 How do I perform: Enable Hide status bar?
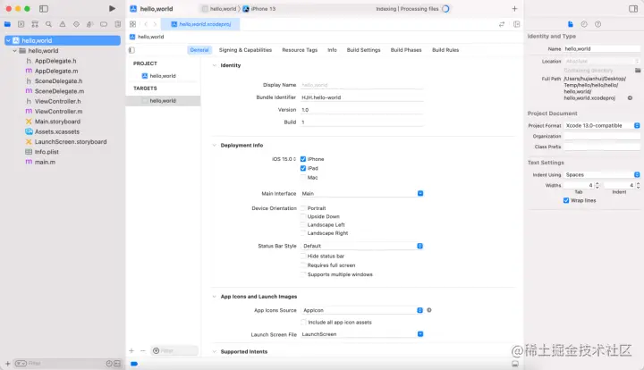tap(303, 256)
